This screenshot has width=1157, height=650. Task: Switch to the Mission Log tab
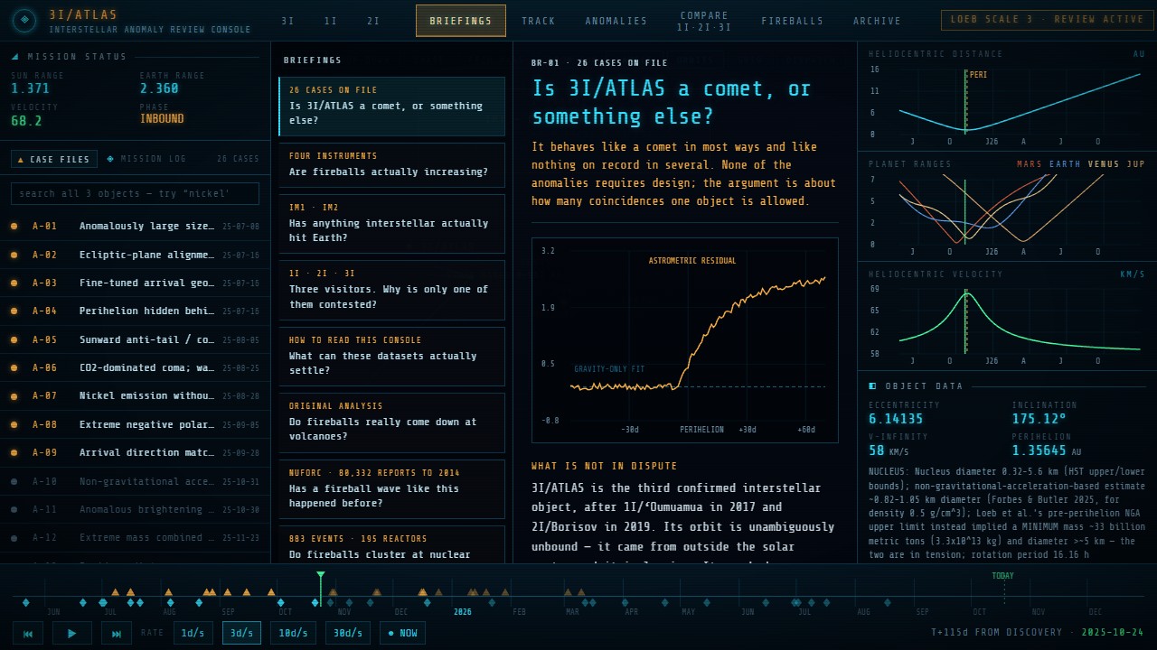[x=146, y=159]
